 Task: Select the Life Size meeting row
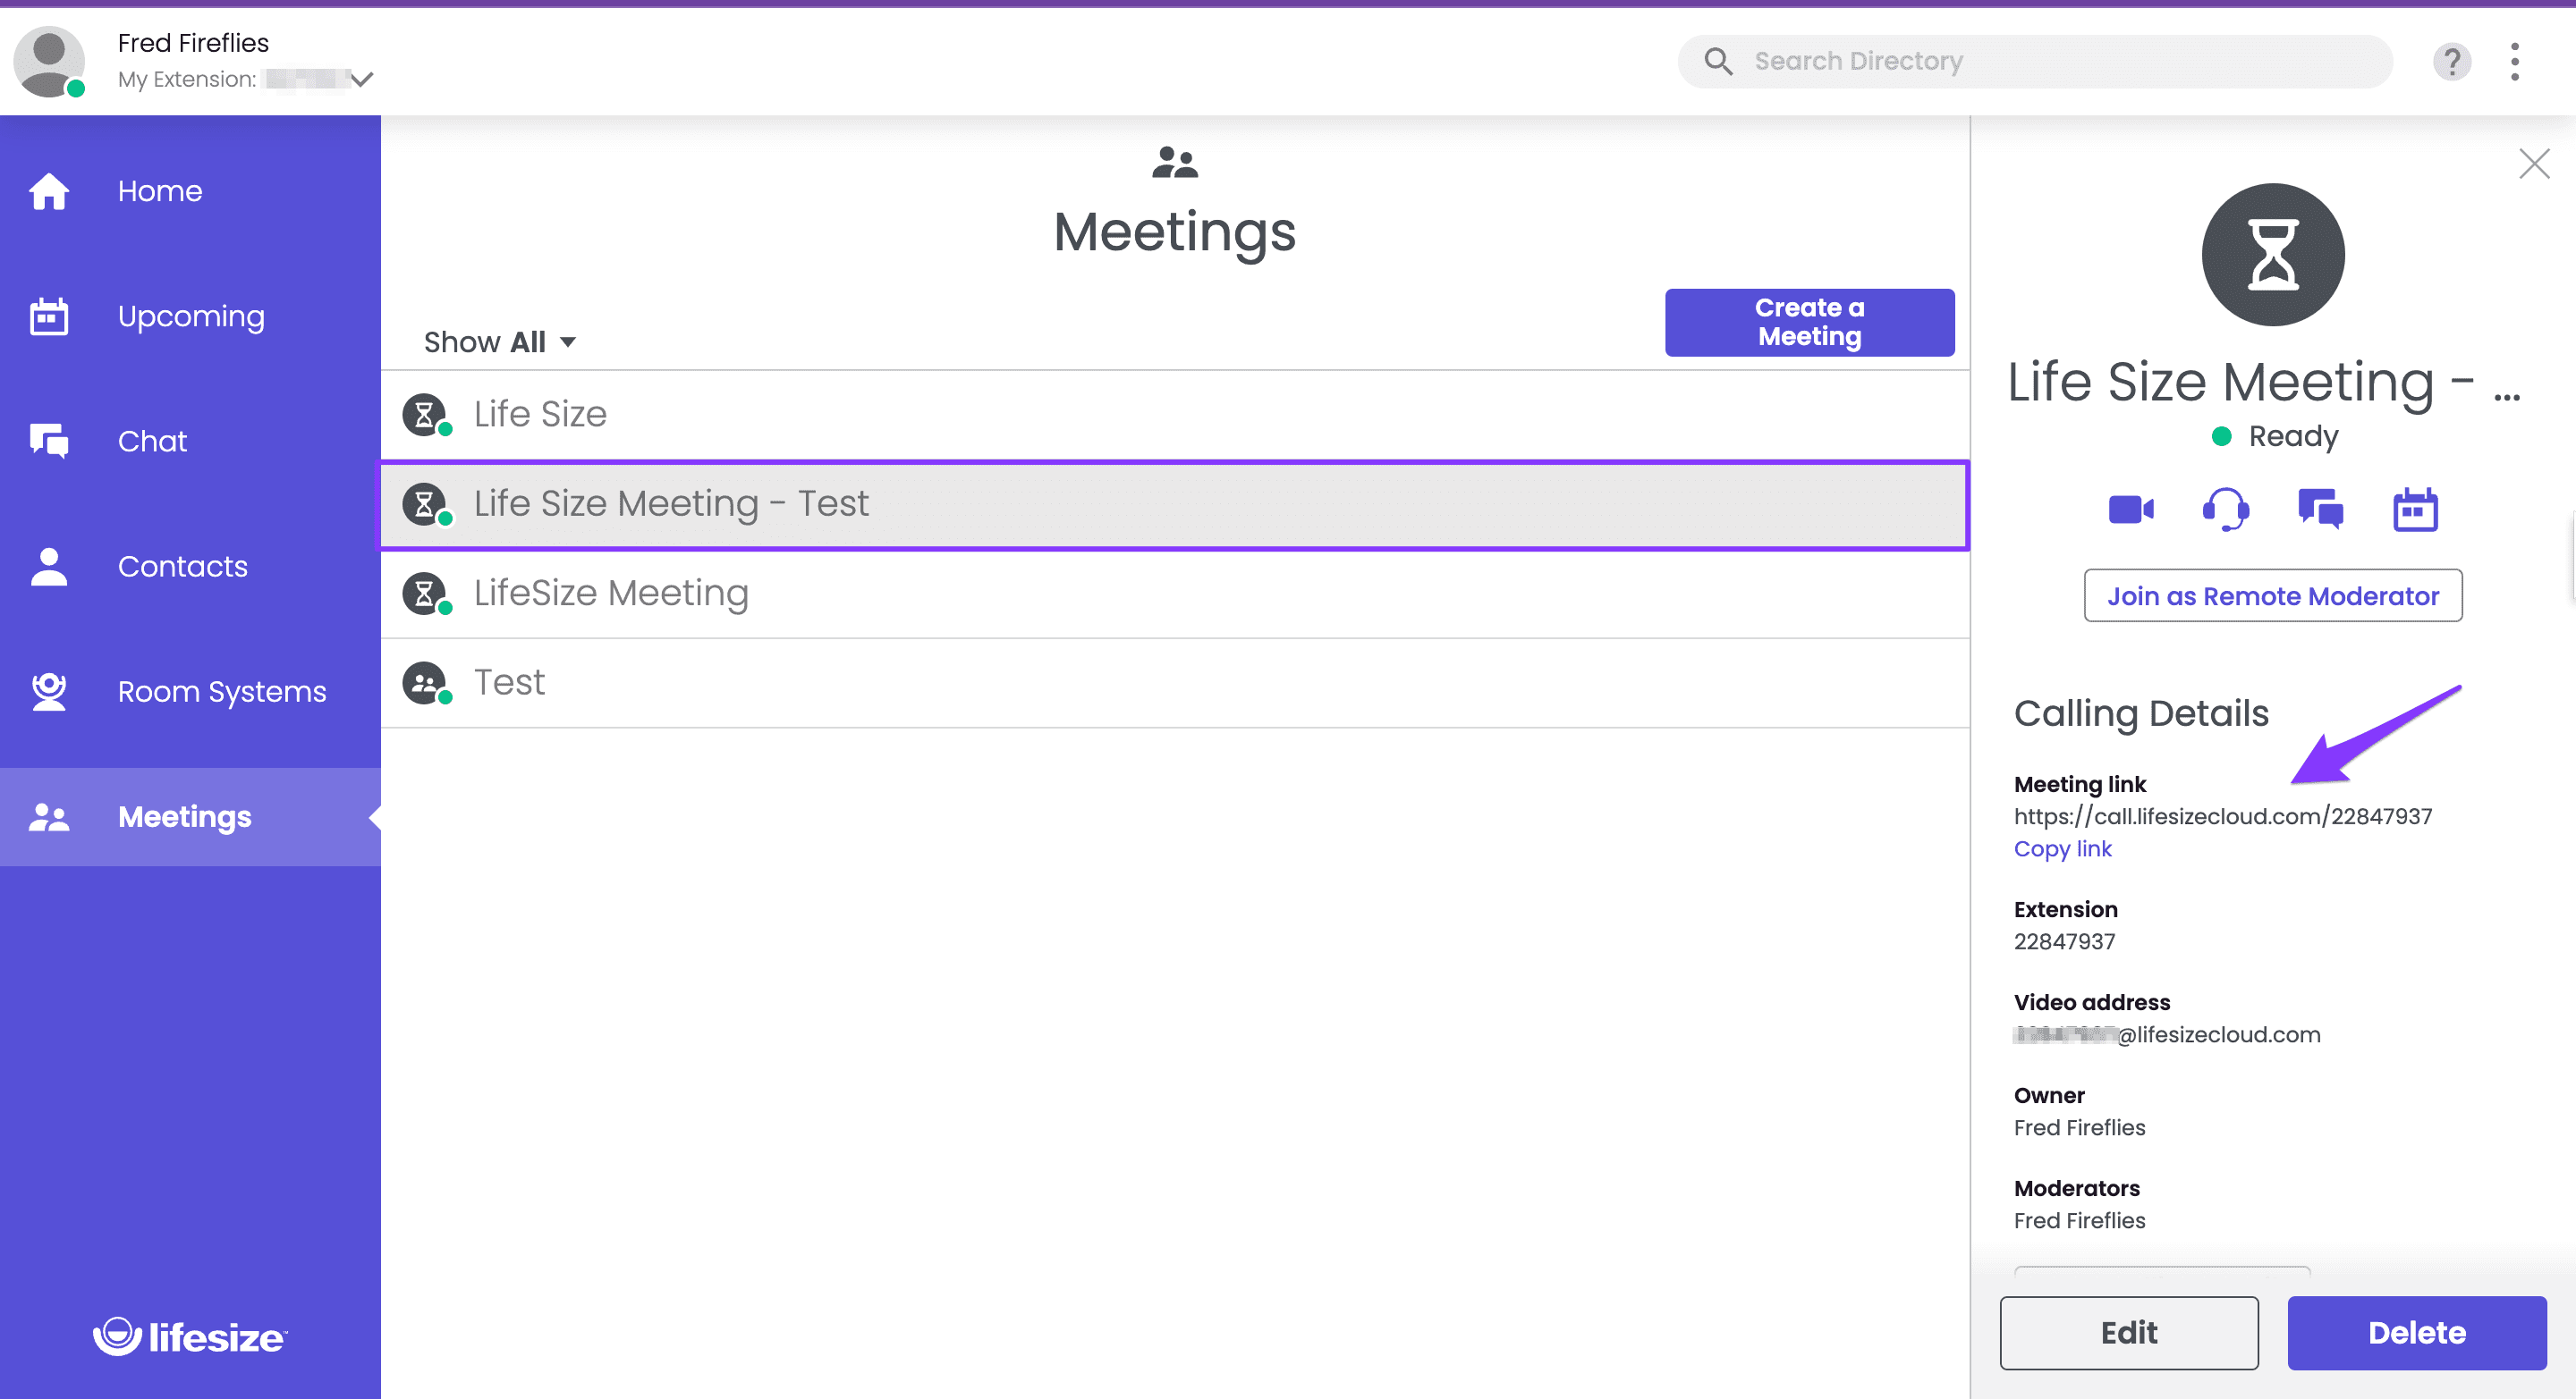point(1175,414)
